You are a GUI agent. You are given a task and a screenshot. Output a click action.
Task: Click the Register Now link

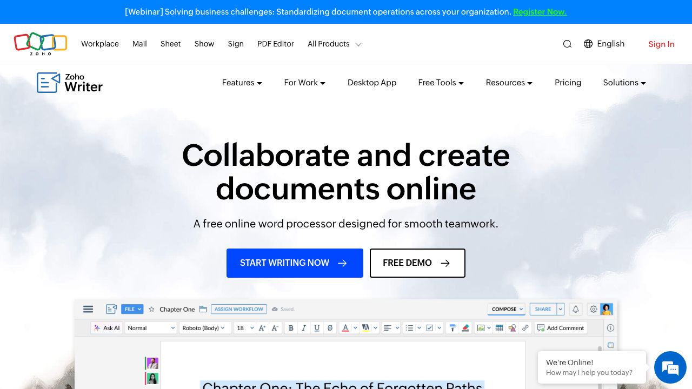(540, 12)
